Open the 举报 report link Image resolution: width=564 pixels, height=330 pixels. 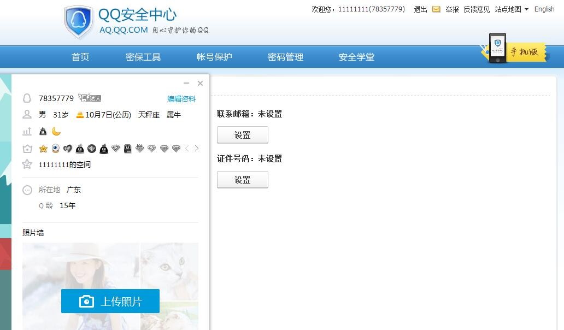coord(452,9)
